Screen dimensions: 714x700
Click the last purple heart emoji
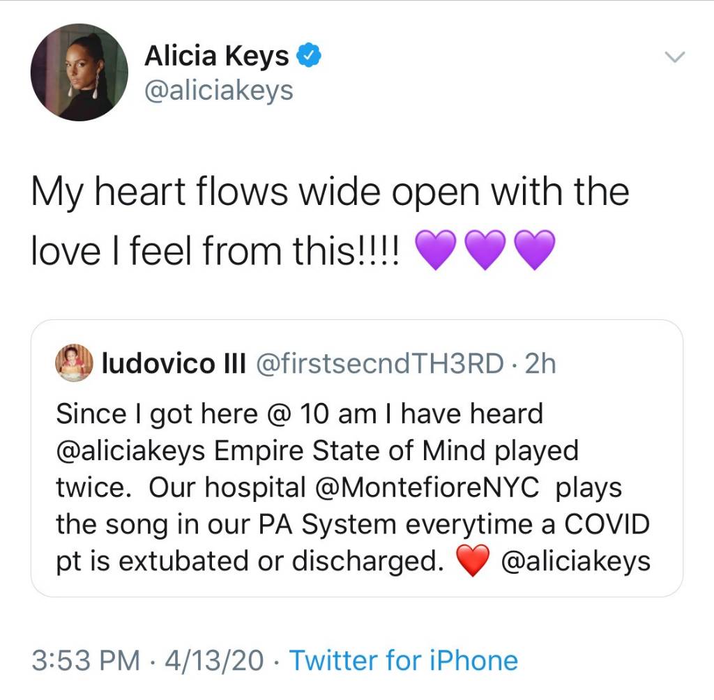coord(533,250)
